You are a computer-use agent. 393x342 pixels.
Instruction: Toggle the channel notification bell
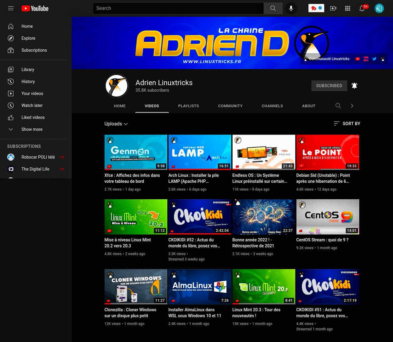(354, 86)
